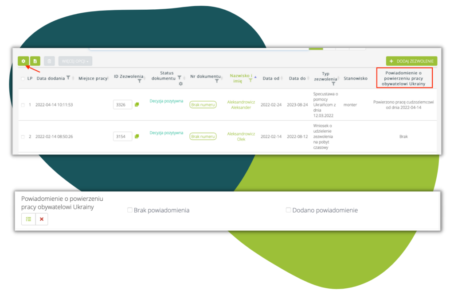Click the 'Dodaj zezwolenie' button
This screenshot has width=454, height=302.
pyautogui.click(x=411, y=61)
